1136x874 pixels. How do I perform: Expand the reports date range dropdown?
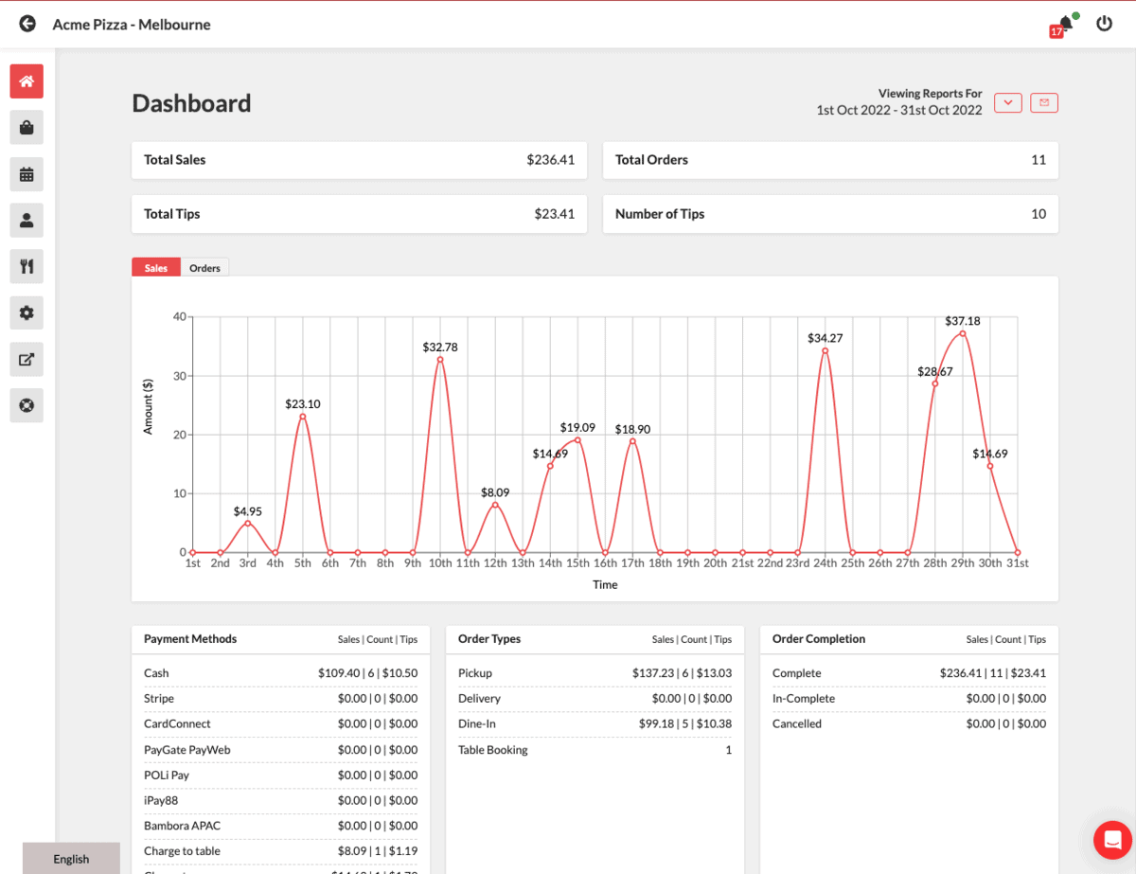tap(1007, 102)
